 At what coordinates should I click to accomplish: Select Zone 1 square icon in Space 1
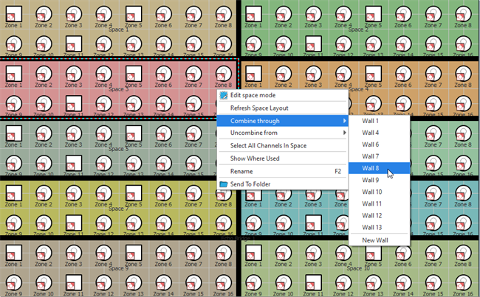click(13, 13)
